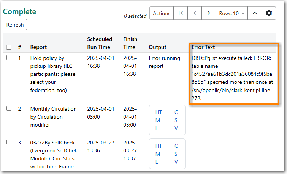
Task: Toggle the select-all checkbox in header
Action: [9, 47]
